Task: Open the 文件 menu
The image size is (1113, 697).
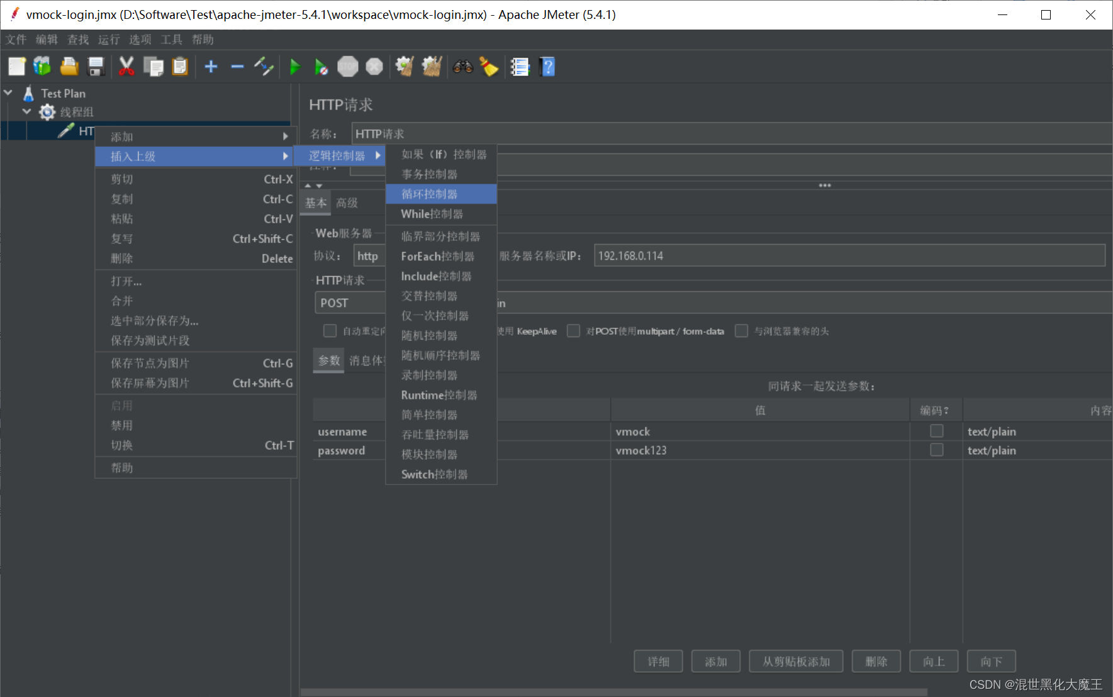Action: click(16, 40)
